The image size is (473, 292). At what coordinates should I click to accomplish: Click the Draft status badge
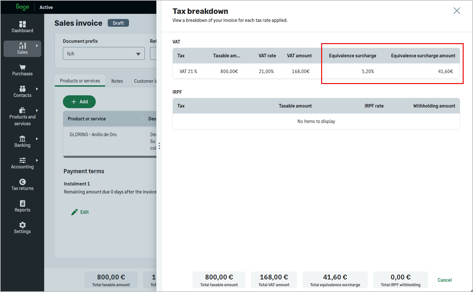point(118,23)
